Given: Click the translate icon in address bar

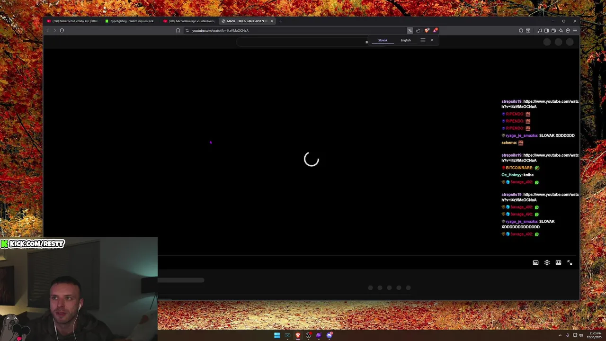Looking at the screenshot, I should point(410,30).
